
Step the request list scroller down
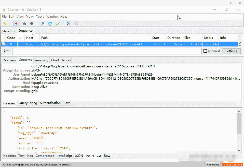coord(240,45)
